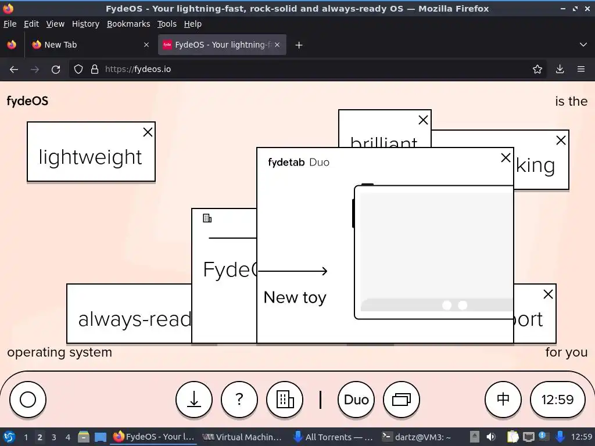Click the building enterprise shelf button
Image resolution: width=595 pixels, height=446 pixels.
[285, 400]
